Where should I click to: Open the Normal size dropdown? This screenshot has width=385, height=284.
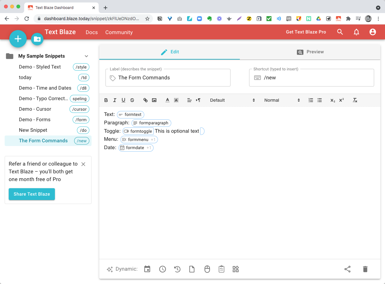pyautogui.click(x=282, y=100)
